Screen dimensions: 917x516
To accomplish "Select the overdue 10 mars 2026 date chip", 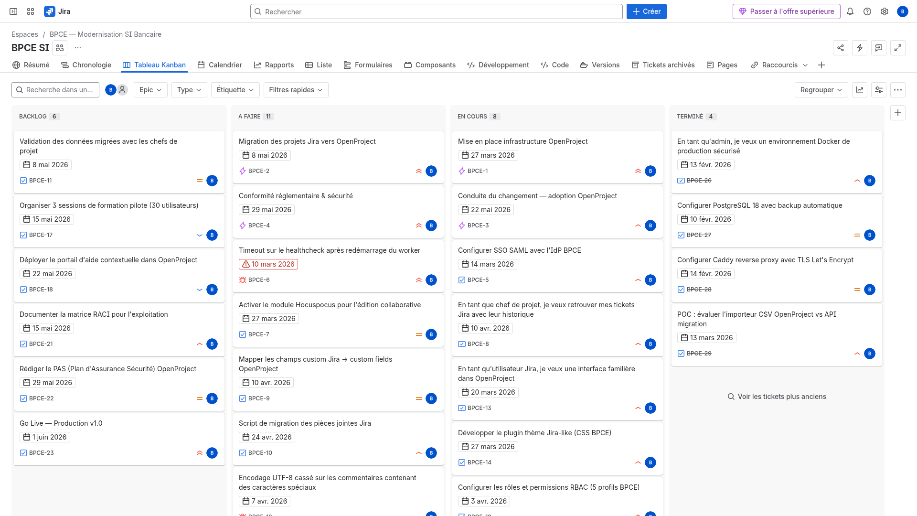I will coord(268,264).
